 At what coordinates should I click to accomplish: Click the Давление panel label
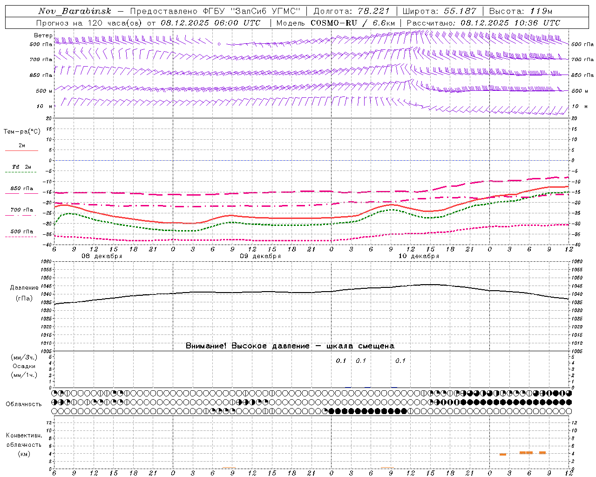tap(24, 288)
